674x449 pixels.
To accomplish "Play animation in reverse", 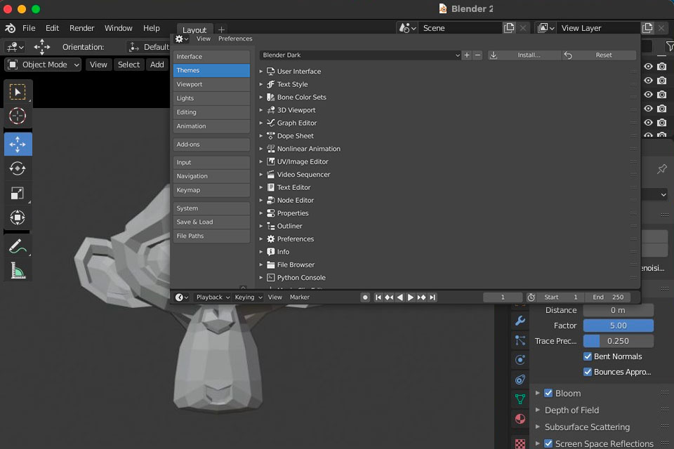I will pos(399,297).
